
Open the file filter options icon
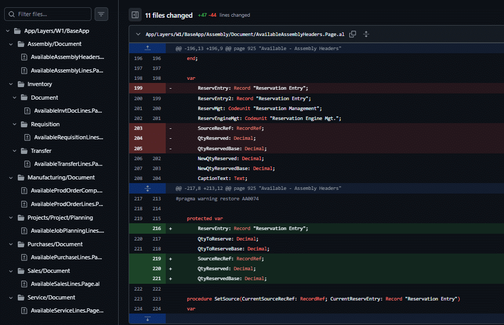click(x=101, y=14)
